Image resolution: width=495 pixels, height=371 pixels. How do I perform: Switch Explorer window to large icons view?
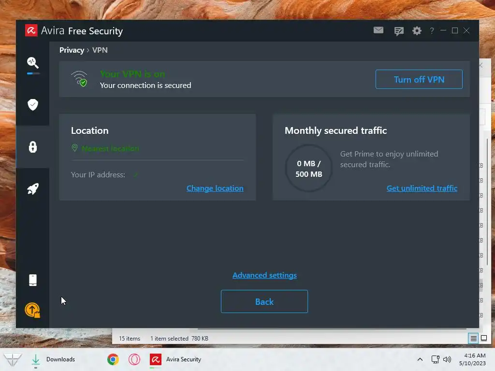[x=484, y=339]
